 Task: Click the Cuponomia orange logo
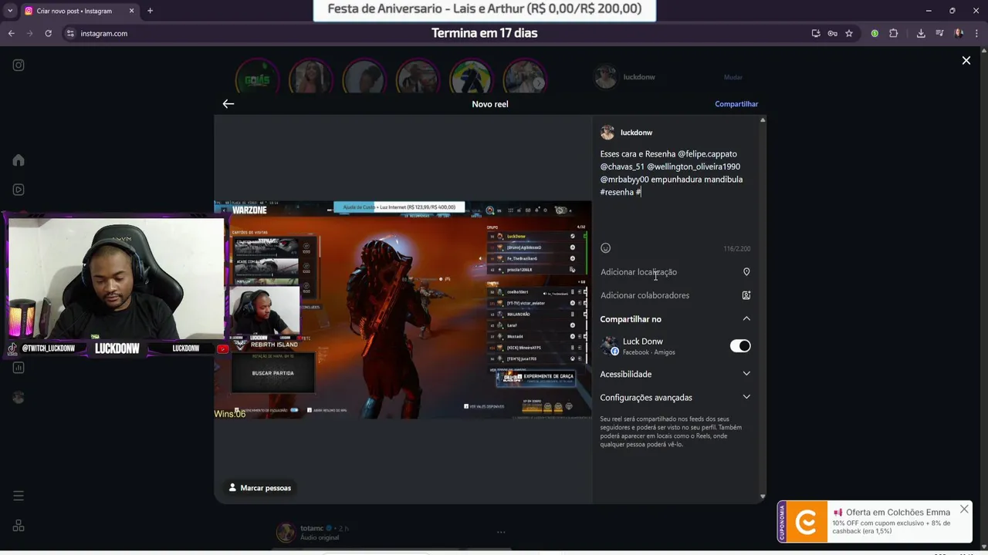point(806,523)
